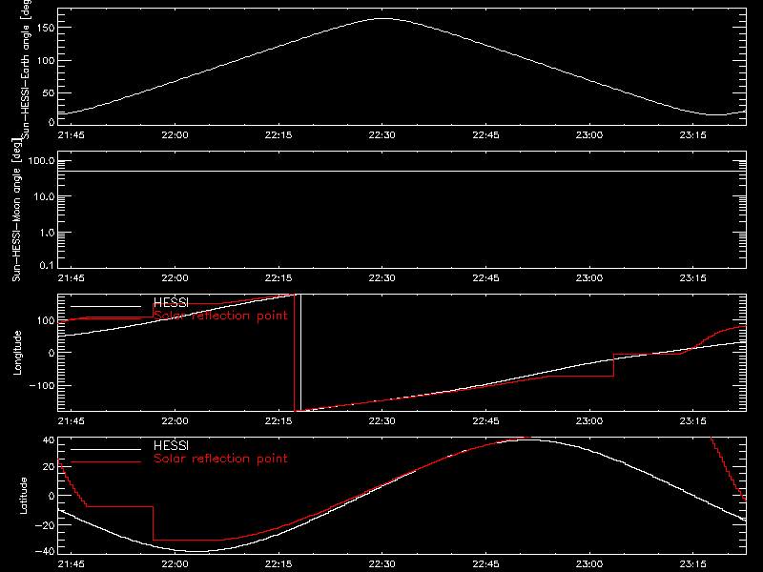Click red legend line sample in Latitude plot
The height and width of the screenshot is (572, 763).
coord(106,462)
